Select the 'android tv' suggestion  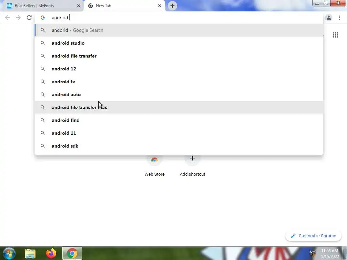tap(179, 82)
